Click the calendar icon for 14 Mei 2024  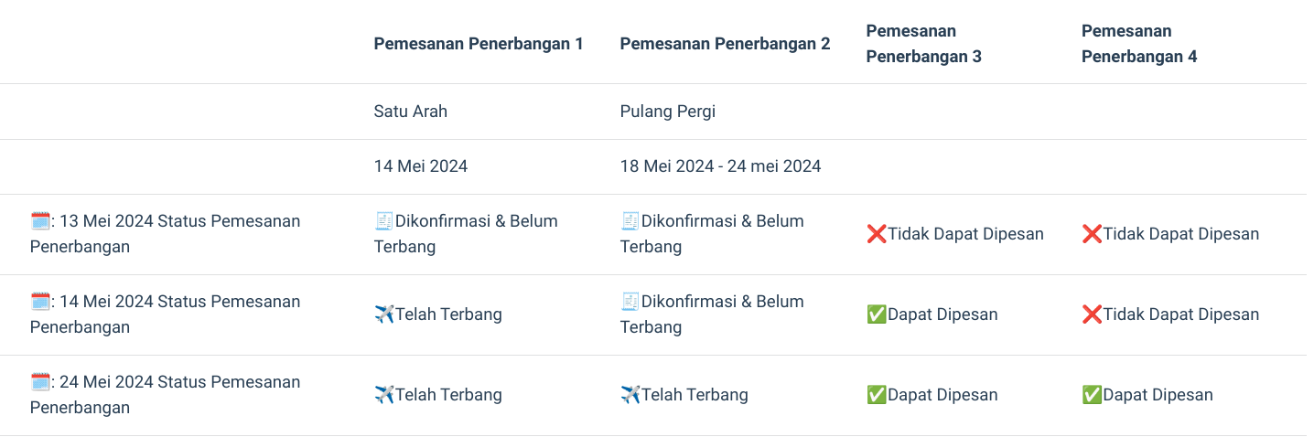(x=40, y=301)
